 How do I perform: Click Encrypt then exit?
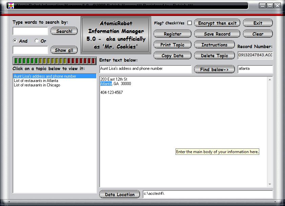(217, 23)
